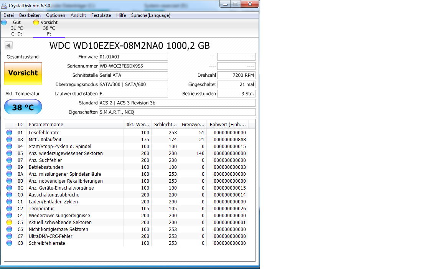Click the 38 °C temperature button
Image resolution: width=442 pixels, height=269 pixels.
tap(23, 107)
